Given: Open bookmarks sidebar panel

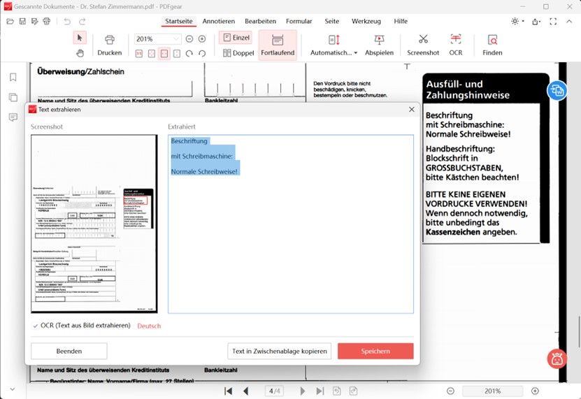Looking at the screenshot, I should click(x=13, y=77).
